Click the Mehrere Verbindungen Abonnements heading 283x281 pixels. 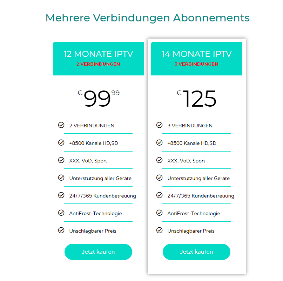[148, 18]
